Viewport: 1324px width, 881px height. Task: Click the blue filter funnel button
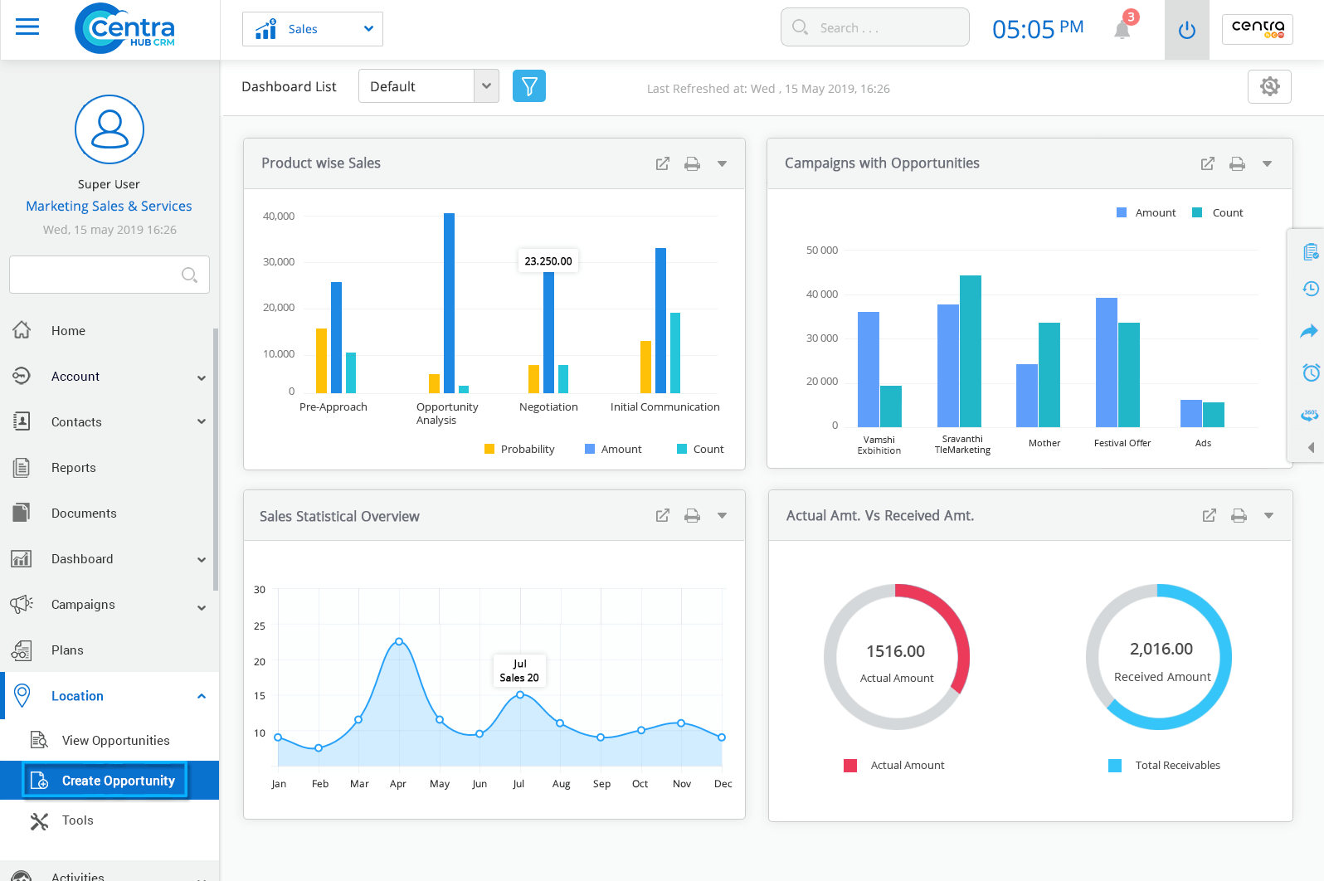pyautogui.click(x=528, y=86)
